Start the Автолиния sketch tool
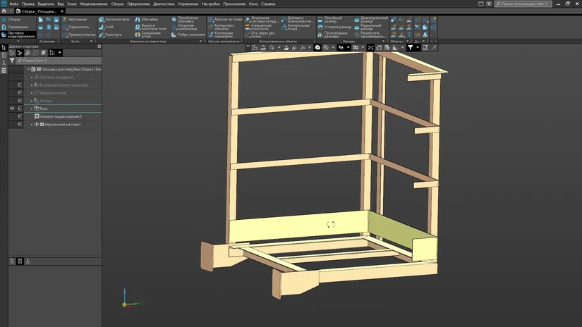 (x=74, y=19)
